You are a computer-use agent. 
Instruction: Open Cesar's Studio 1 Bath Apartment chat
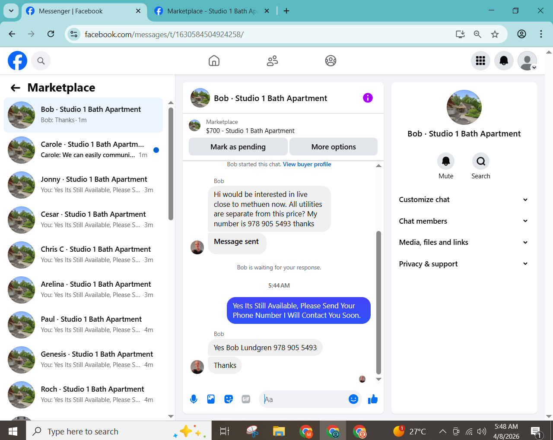tap(83, 220)
